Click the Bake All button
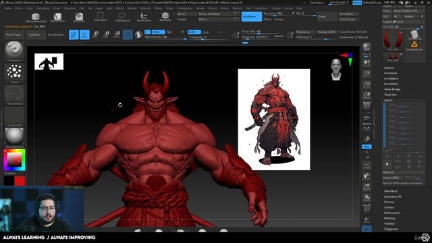432x243 pixels. [x=404, y=172]
